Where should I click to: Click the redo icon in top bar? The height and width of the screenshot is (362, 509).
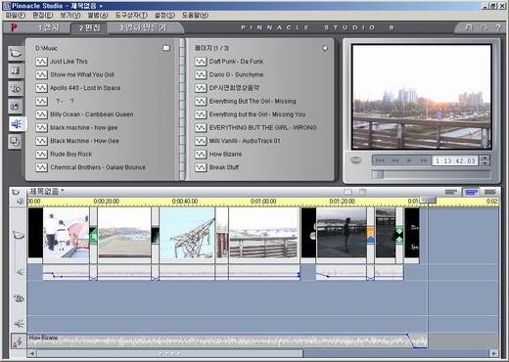[x=484, y=27]
